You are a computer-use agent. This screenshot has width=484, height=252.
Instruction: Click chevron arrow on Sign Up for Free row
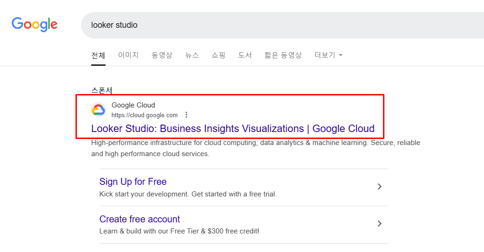tap(380, 187)
